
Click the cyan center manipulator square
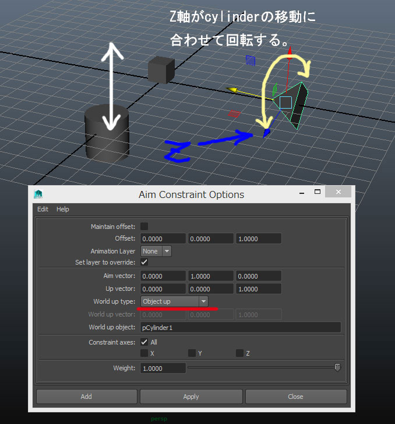285,102
